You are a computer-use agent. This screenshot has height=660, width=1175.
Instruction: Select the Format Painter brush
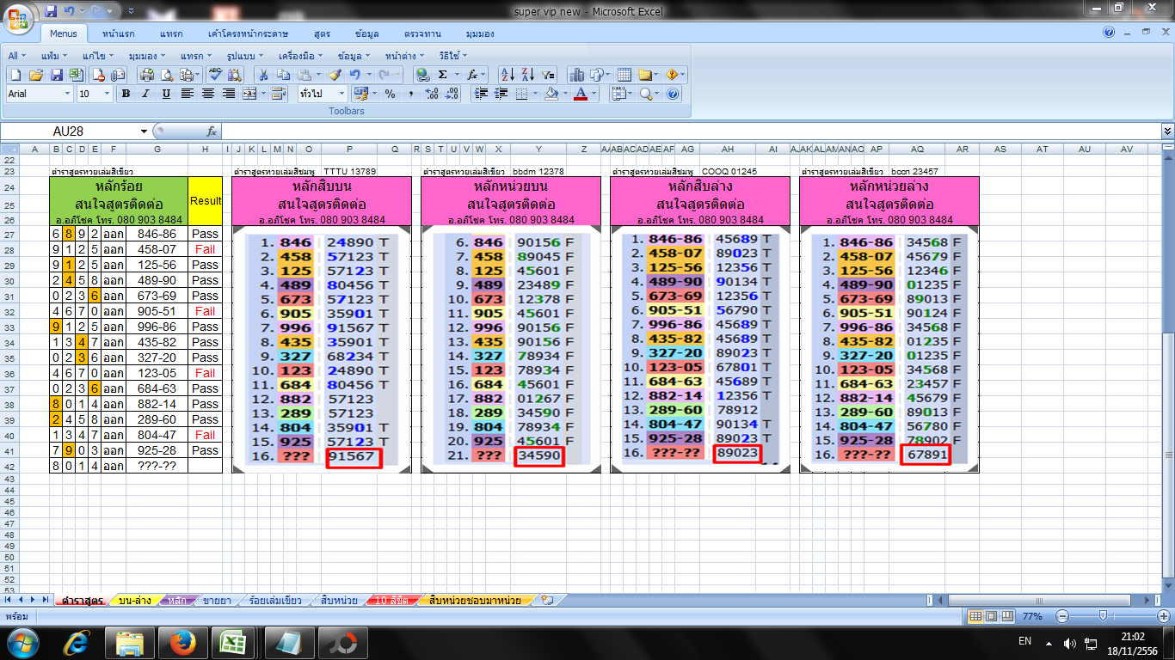tap(335, 75)
